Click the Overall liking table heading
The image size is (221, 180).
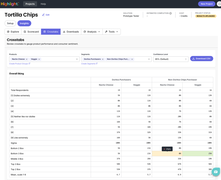[x=17, y=74]
